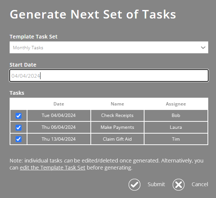The width and height of the screenshot is (216, 198).
Task: Focus the Start Date input field
Action: 109,75
